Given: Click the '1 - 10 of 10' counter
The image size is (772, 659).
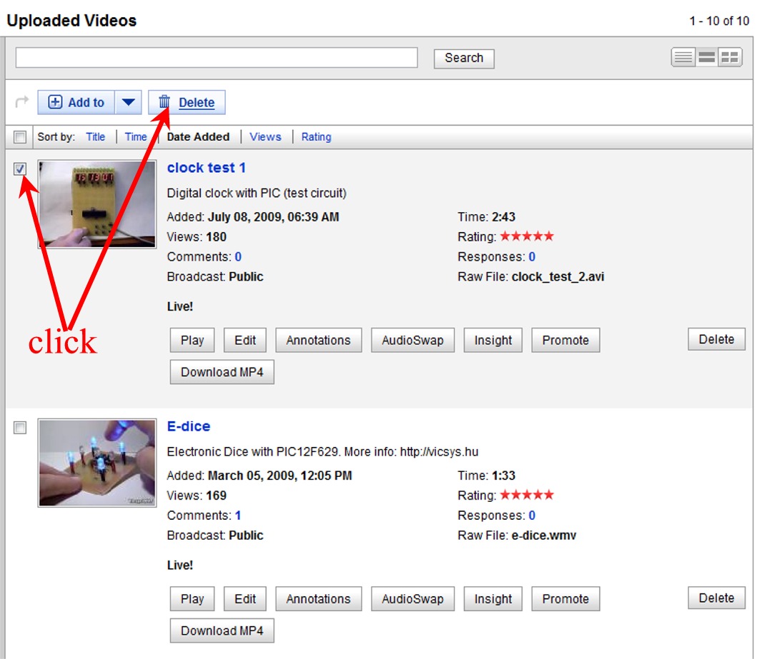Looking at the screenshot, I should point(719,21).
